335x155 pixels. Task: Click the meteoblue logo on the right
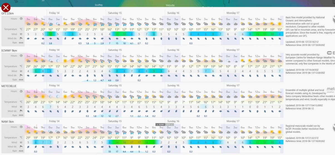click(x=331, y=90)
